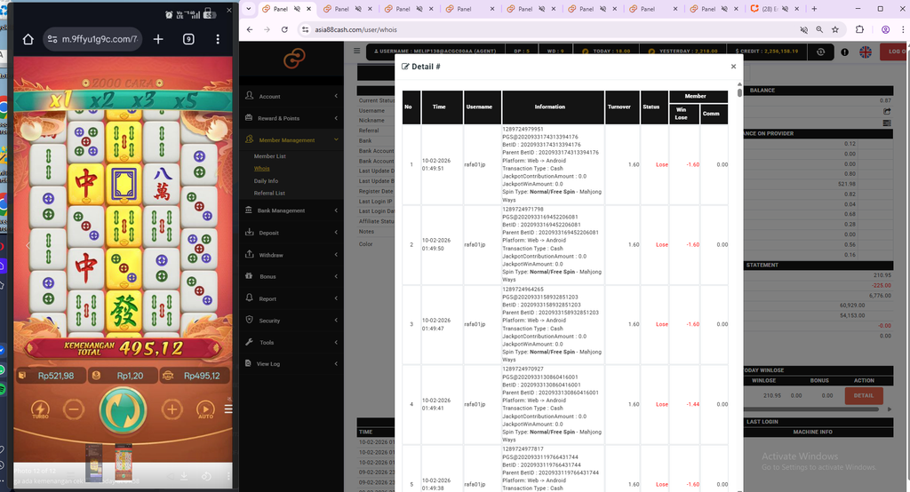Expand the Tools sidebar menu
Image resolution: width=910 pixels, height=492 pixels.
[291, 342]
